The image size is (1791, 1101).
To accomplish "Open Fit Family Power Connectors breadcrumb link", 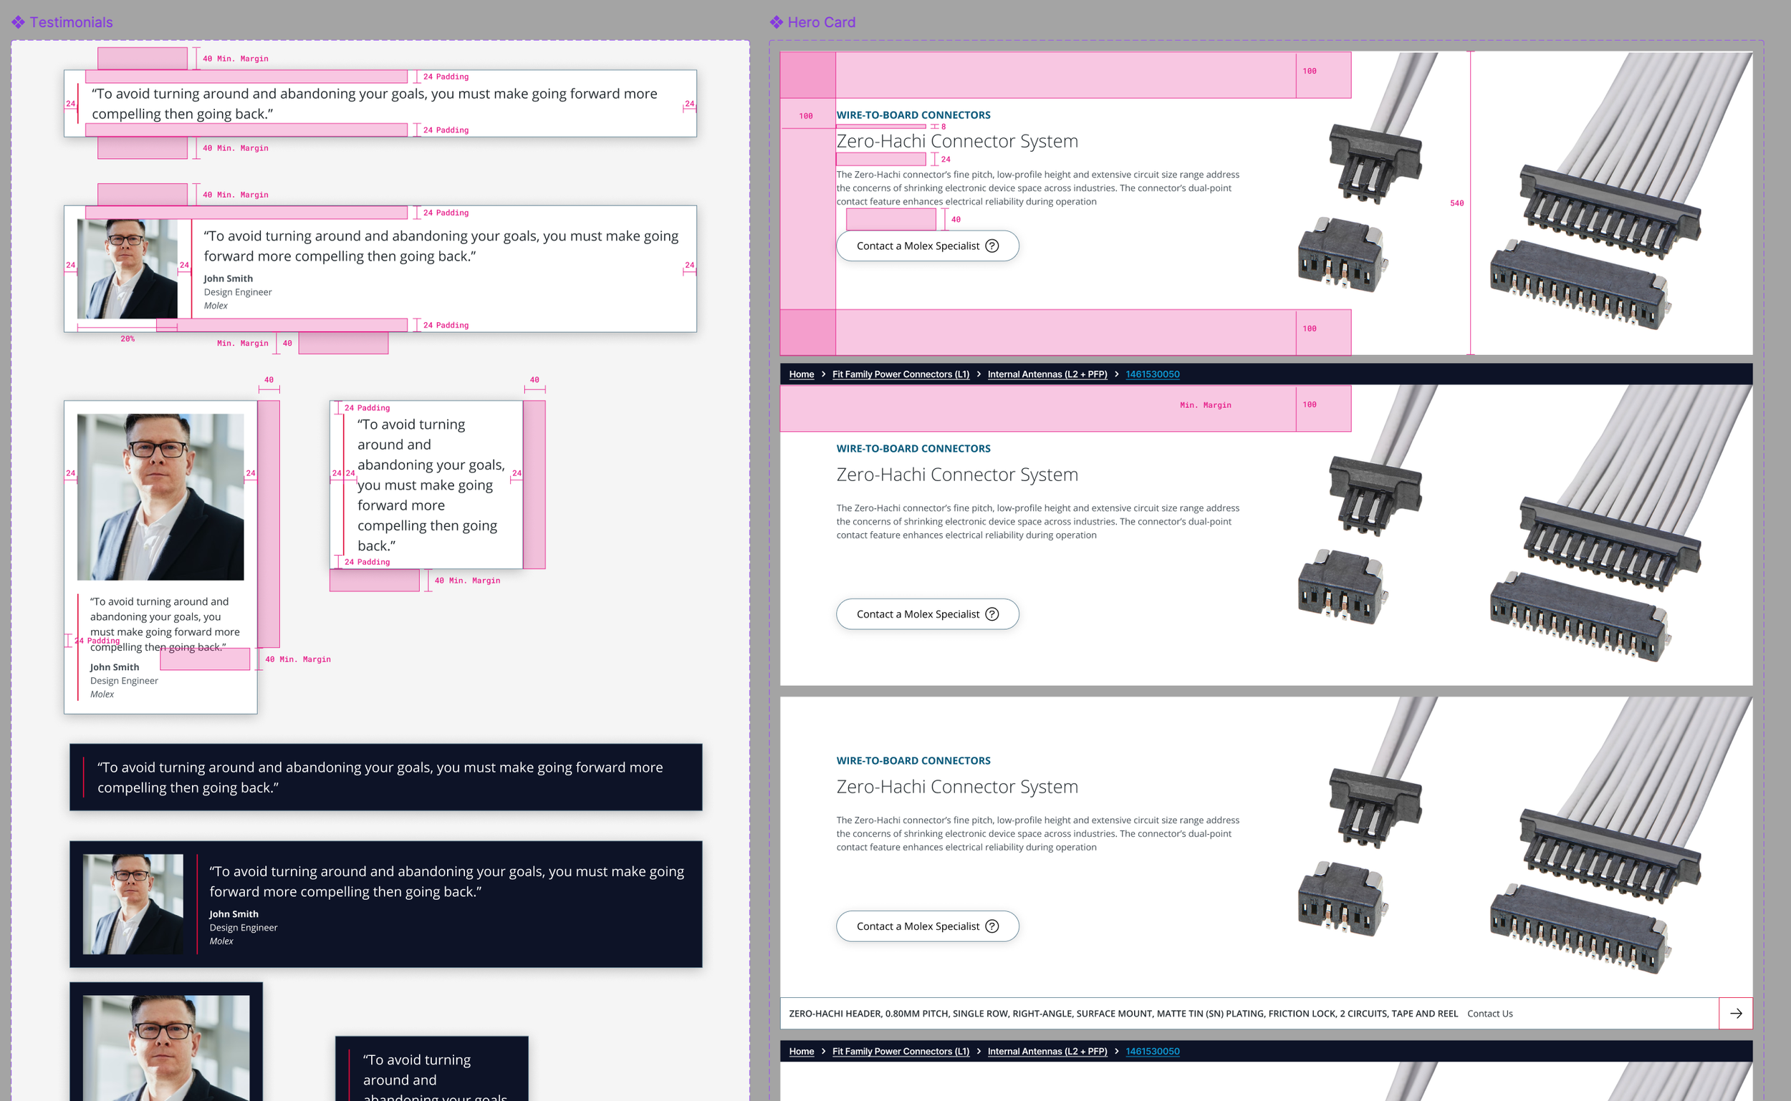I will pos(901,374).
